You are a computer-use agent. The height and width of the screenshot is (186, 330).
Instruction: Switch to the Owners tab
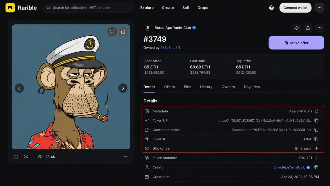point(228,87)
